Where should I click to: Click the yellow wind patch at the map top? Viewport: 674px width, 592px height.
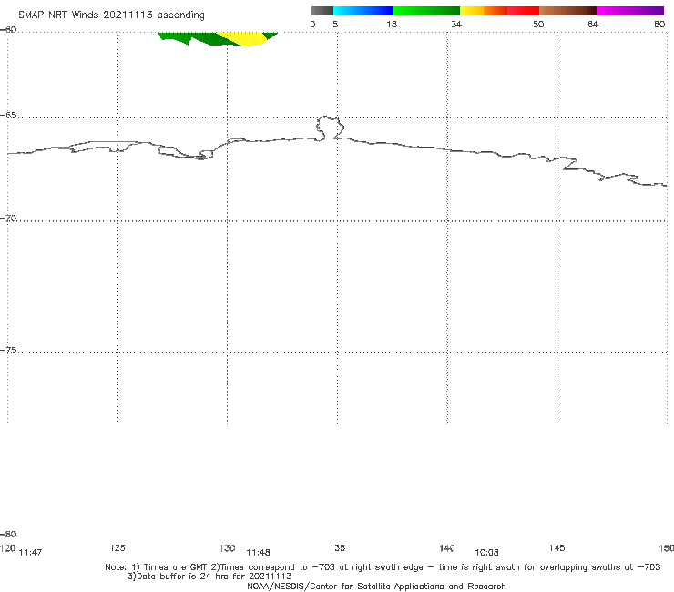pyautogui.click(x=243, y=38)
